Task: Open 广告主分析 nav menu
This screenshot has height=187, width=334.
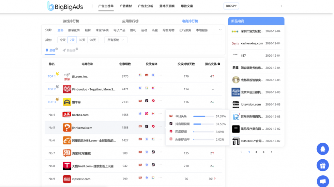Action: pyautogui.click(x=145, y=6)
